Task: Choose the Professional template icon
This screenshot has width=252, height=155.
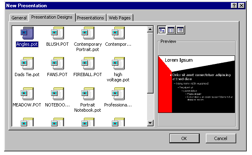Action: pyautogui.click(x=118, y=94)
